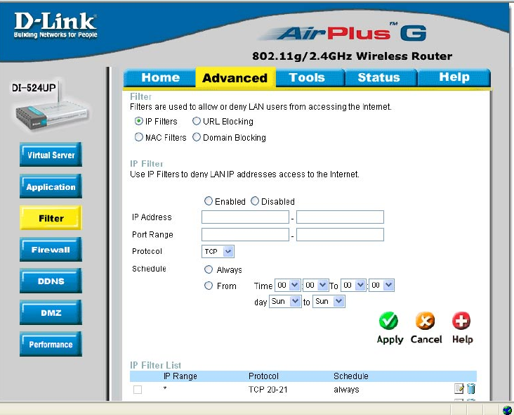
Task: Select the IP Filters radio button
Action: [138, 121]
